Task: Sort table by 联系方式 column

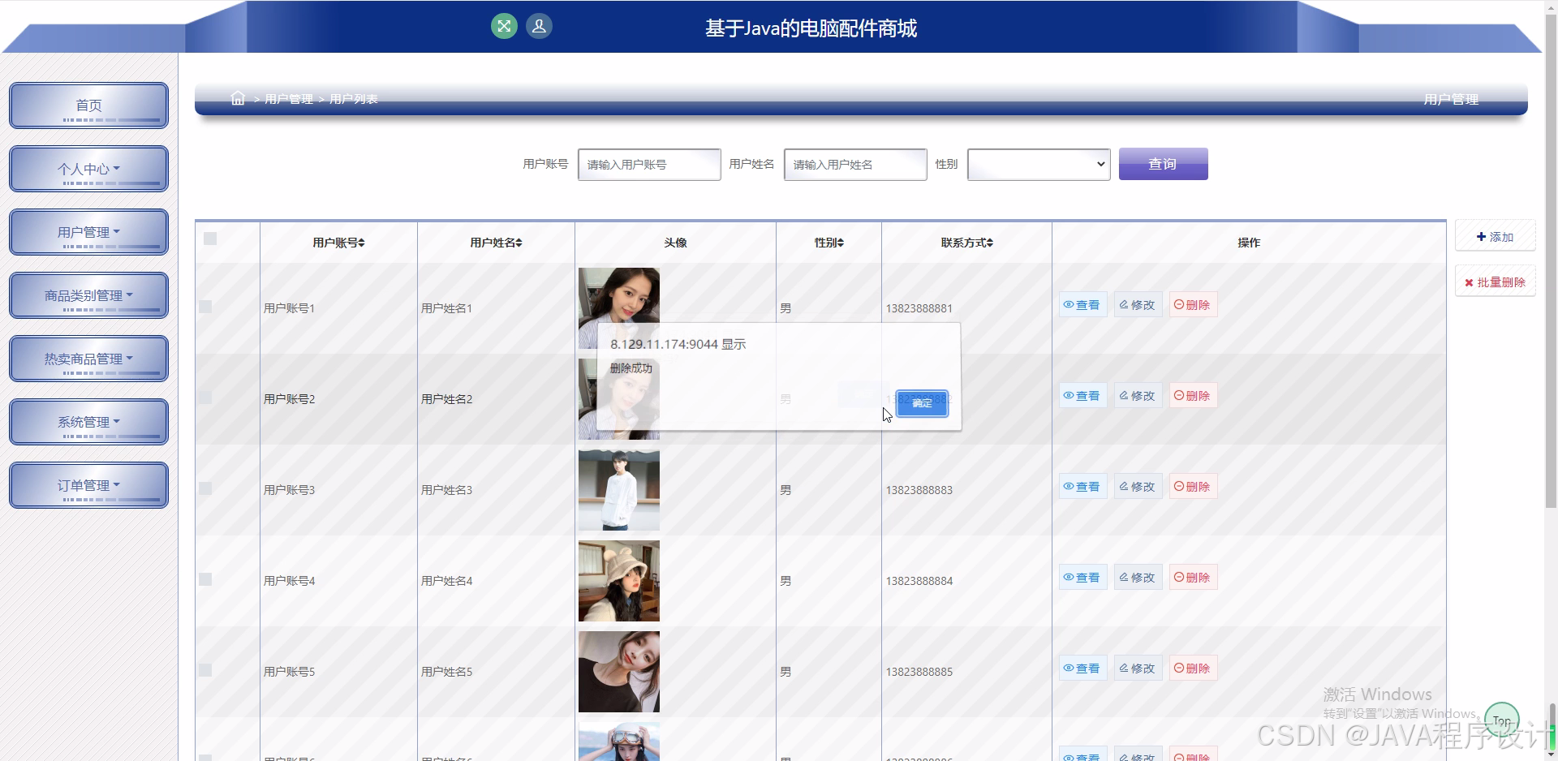Action: point(966,243)
